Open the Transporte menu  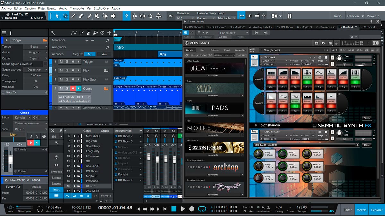click(77, 8)
